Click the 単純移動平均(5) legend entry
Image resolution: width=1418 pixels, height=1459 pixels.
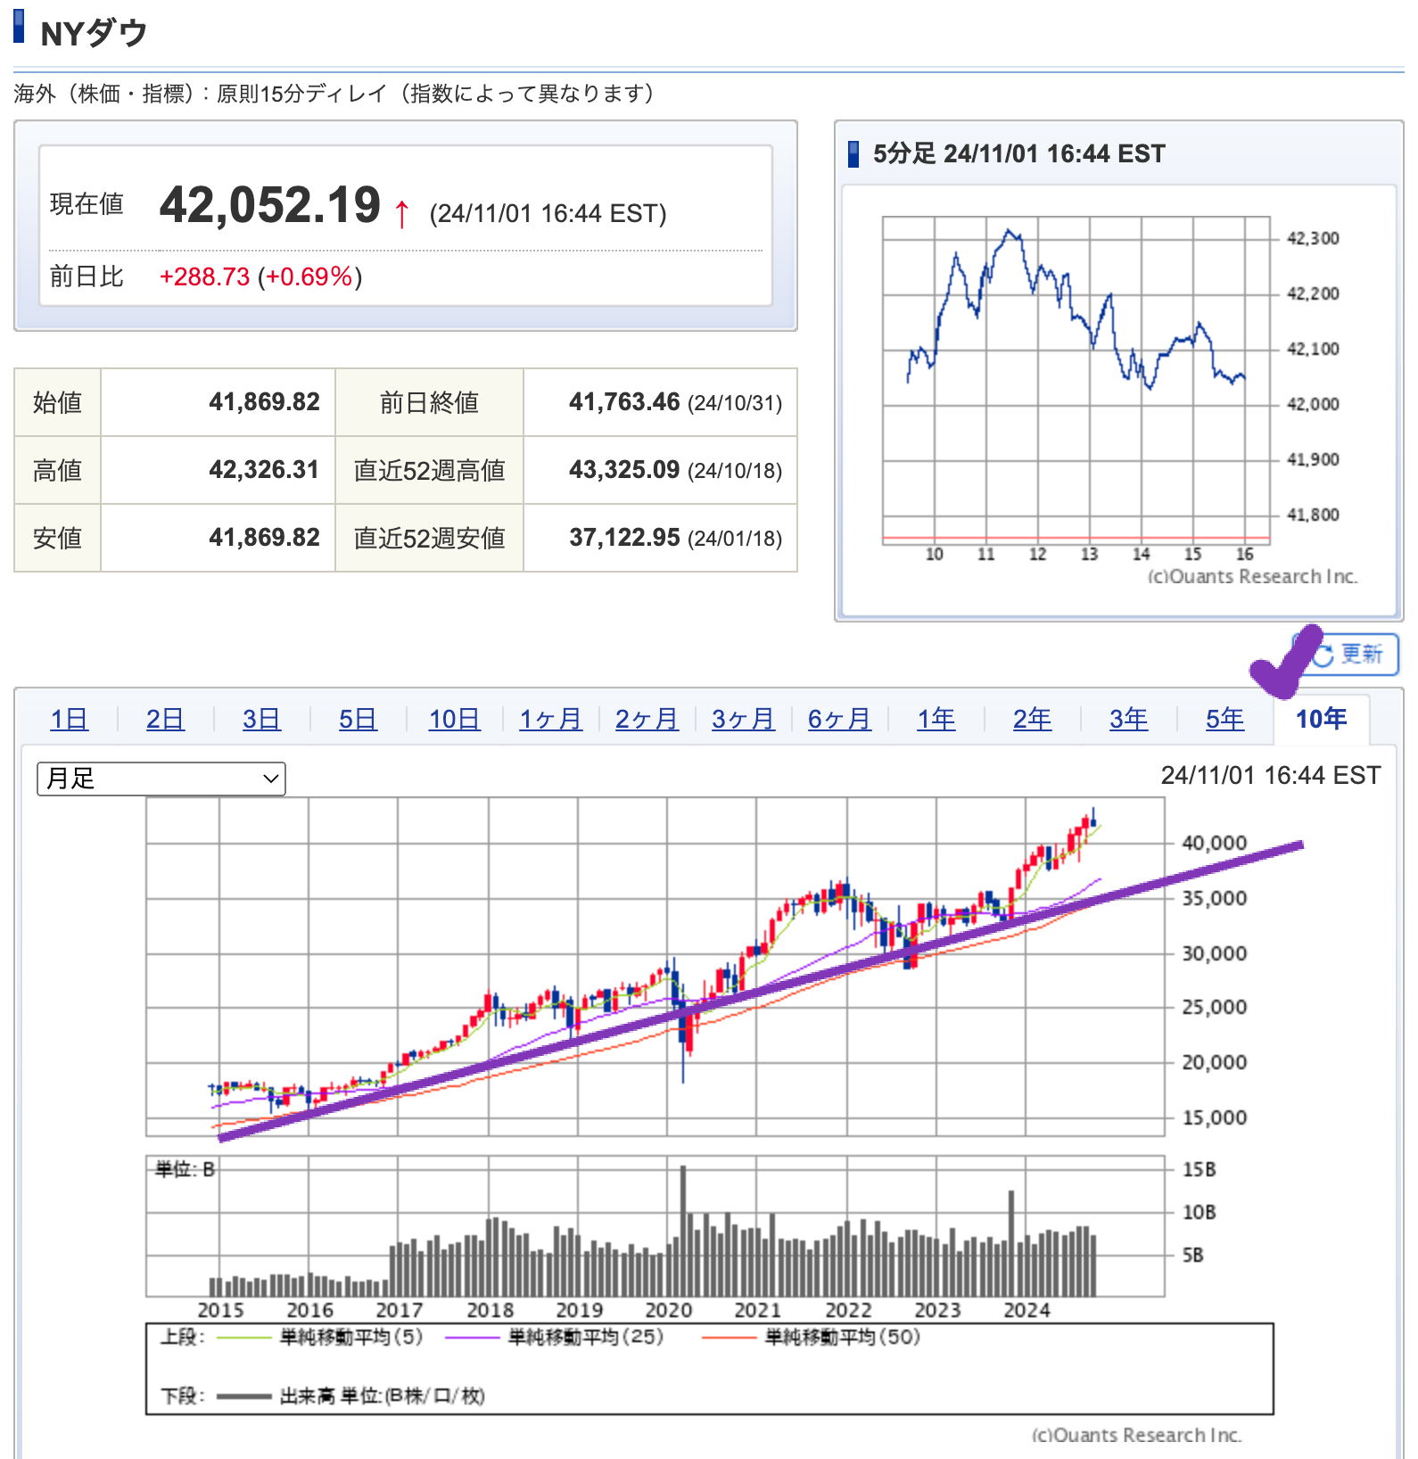[321, 1337]
